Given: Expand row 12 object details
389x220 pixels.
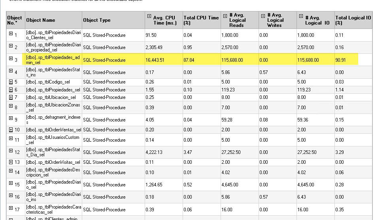Looking at the screenshot, I should [11, 151].
